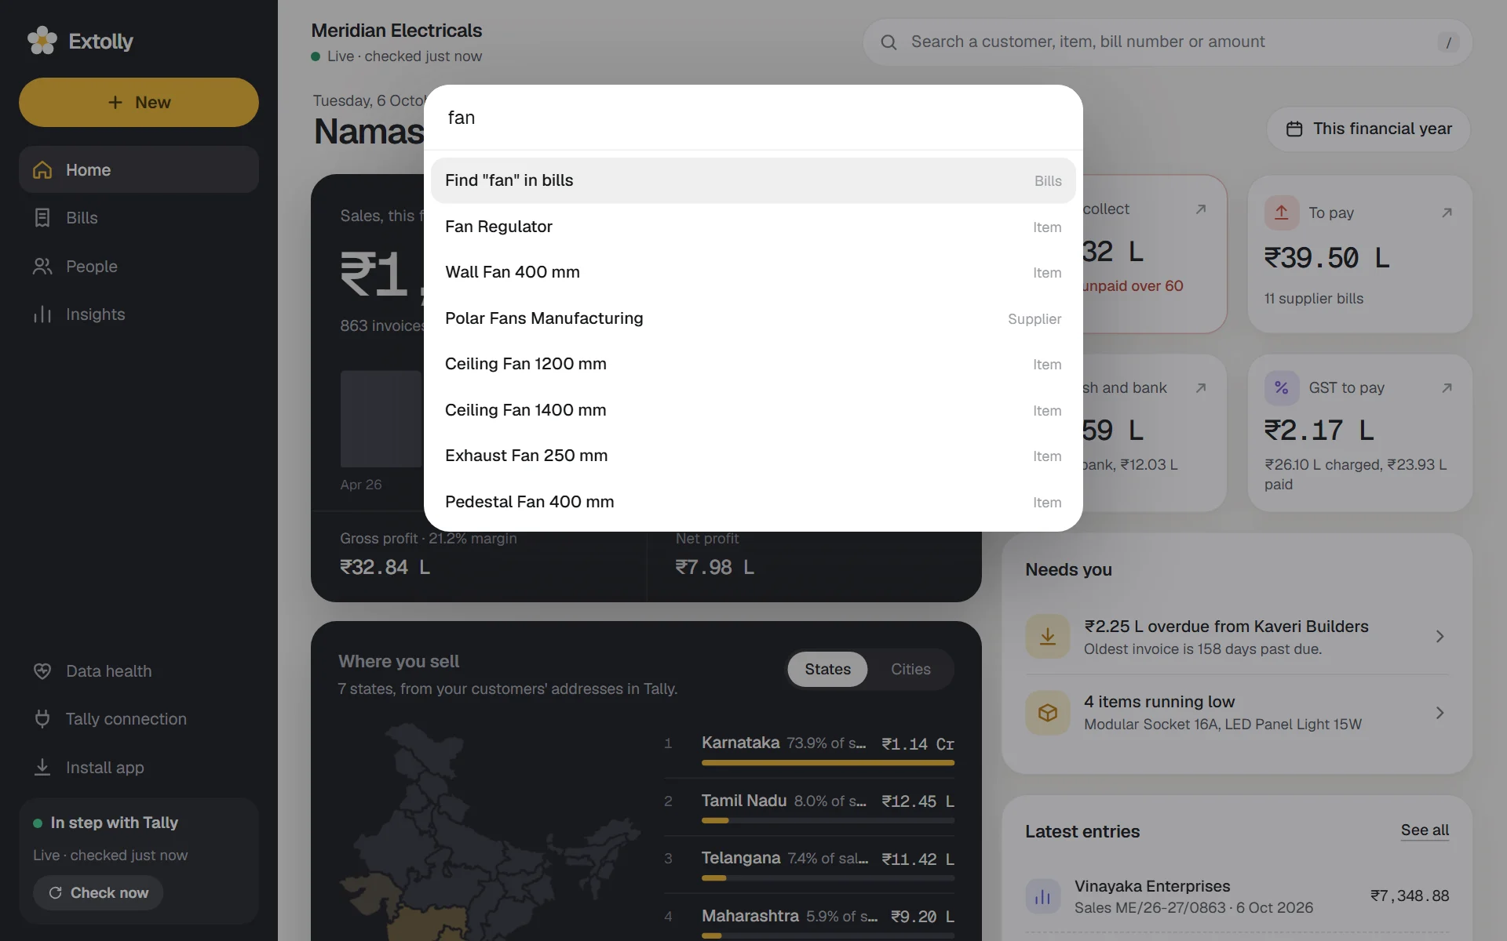Viewport: 1507px width, 941px height.
Task: Click the Check now button
Action: (x=98, y=893)
